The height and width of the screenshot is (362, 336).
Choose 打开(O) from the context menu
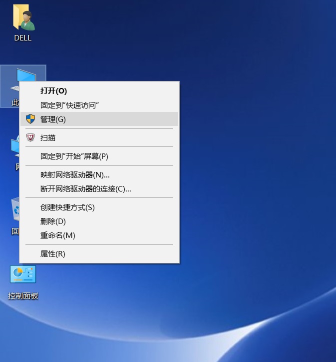click(99, 90)
